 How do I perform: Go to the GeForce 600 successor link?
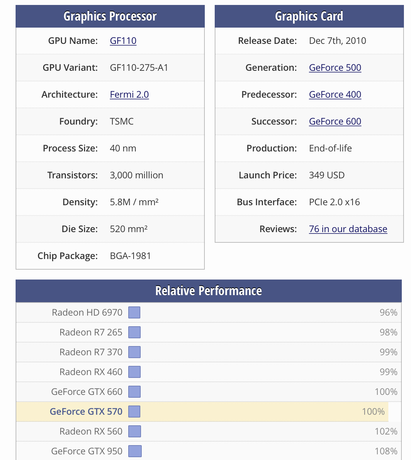(x=335, y=121)
